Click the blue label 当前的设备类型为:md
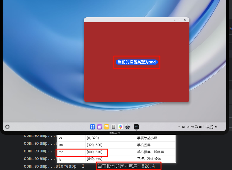The height and width of the screenshot is (170, 232). pyautogui.click(x=137, y=62)
